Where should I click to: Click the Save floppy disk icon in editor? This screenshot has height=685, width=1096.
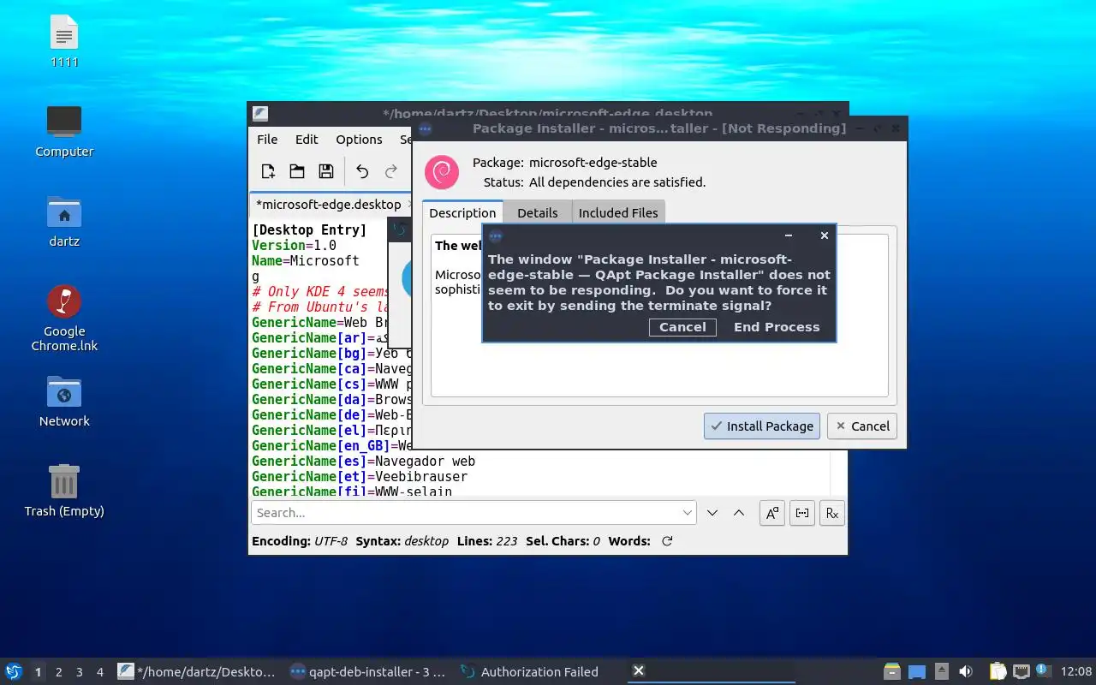(x=326, y=171)
